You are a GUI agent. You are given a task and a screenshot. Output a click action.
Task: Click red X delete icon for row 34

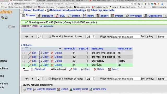[52, 65]
